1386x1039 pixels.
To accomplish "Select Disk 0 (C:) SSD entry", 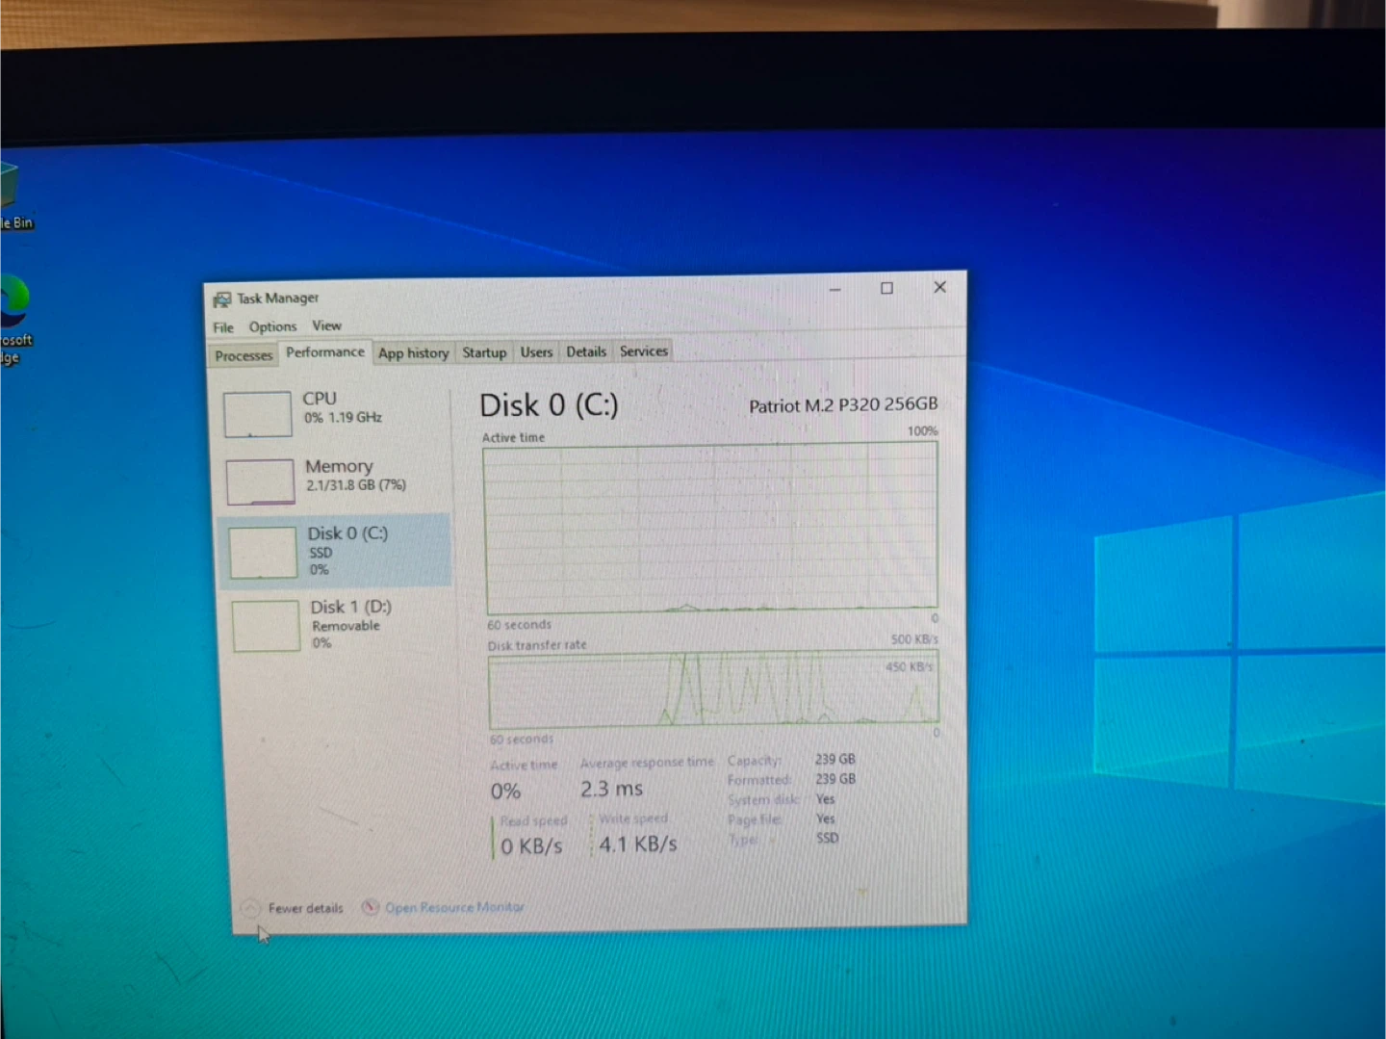I will [x=337, y=551].
